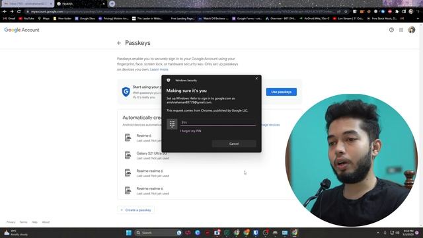Viewport: 423px width, 238px height.
Task: Click the PIN input field
Action: pos(218,122)
